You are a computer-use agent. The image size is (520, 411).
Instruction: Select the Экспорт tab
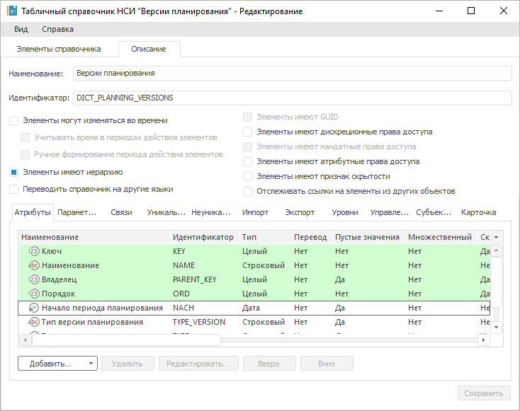[x=300, y=212]
